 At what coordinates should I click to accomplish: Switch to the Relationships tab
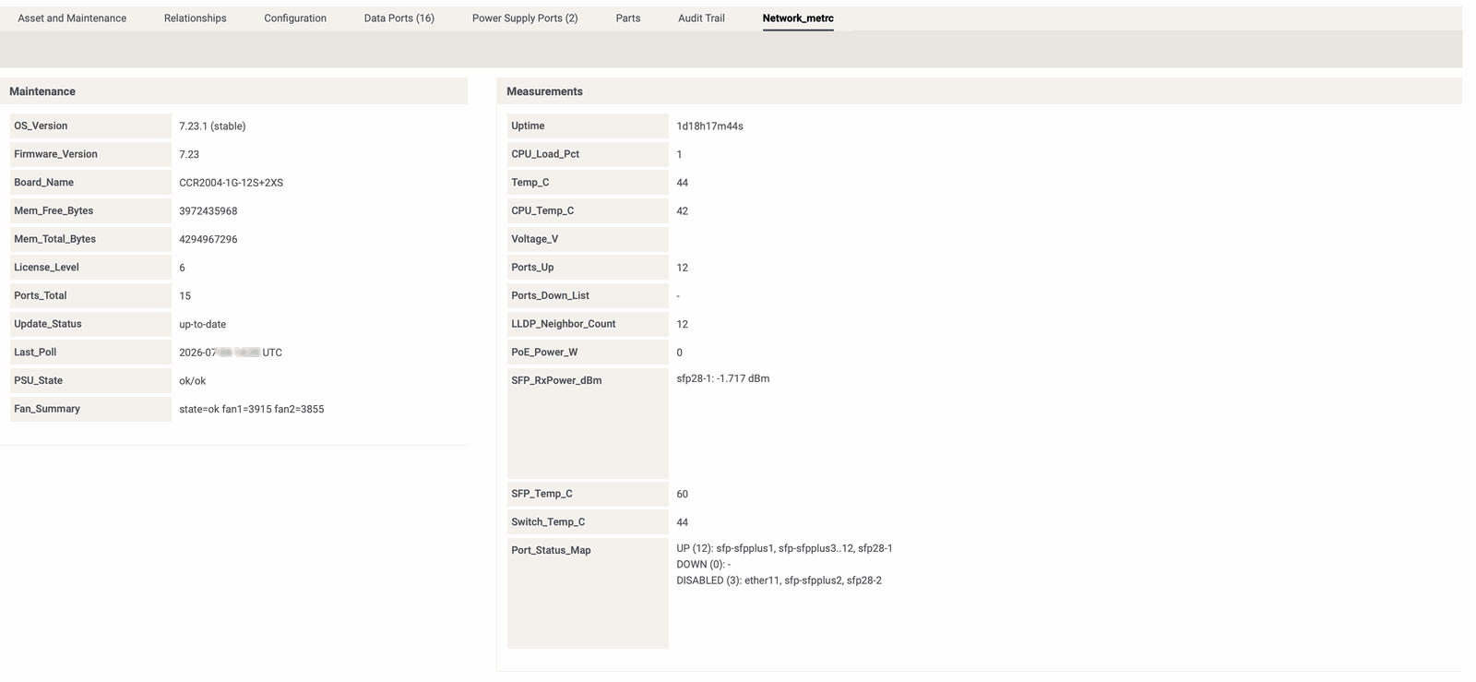pyautogui.click(x=195, y=18)
